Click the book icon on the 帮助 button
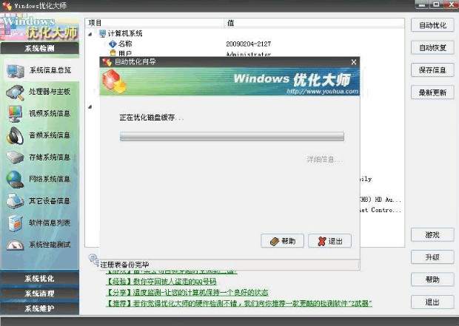The width and height of the screenshot is (459, 326). coord(275,242)
